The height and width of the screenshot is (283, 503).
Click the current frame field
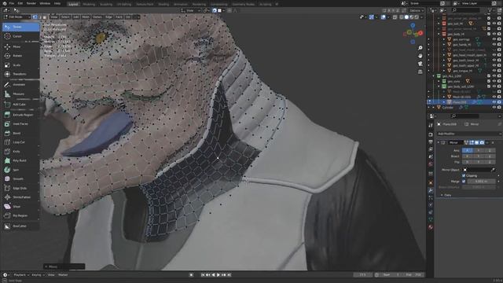point(363,274)
